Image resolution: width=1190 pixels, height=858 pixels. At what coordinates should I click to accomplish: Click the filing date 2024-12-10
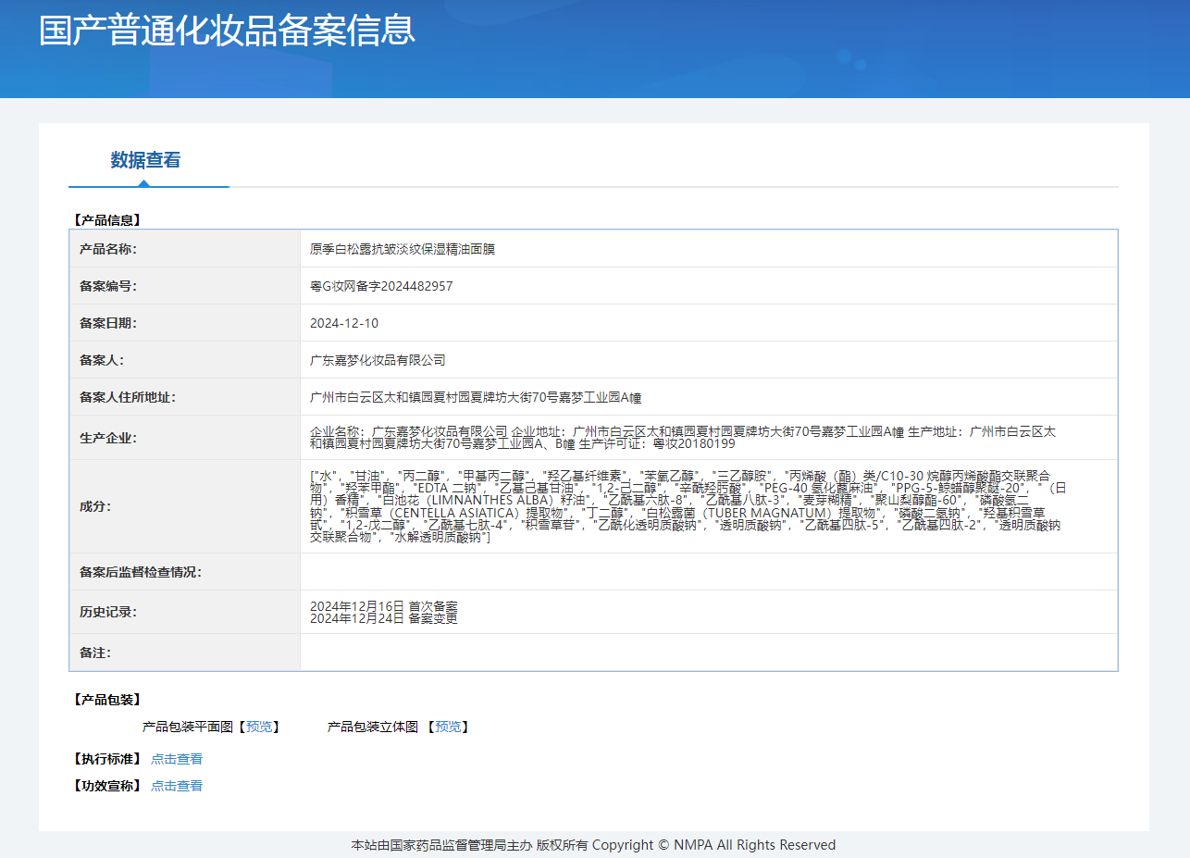(344, 323)
